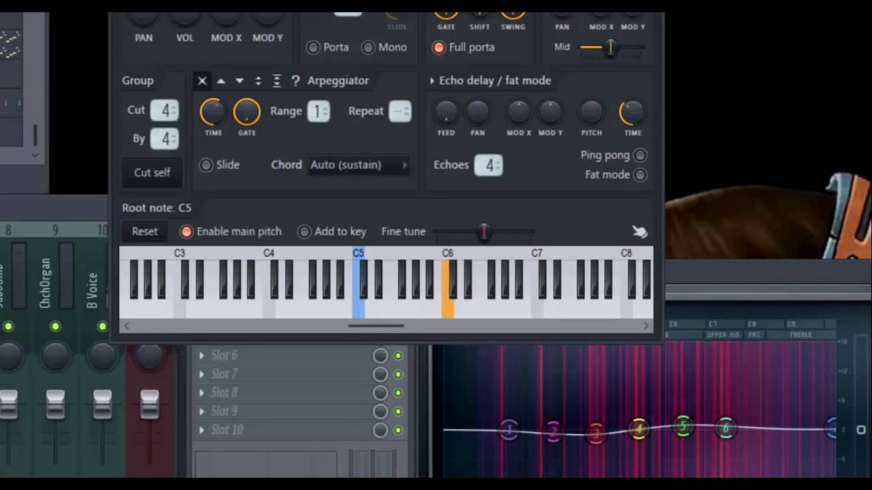
Task: Select EQ band 6 node
Action: 726,428
